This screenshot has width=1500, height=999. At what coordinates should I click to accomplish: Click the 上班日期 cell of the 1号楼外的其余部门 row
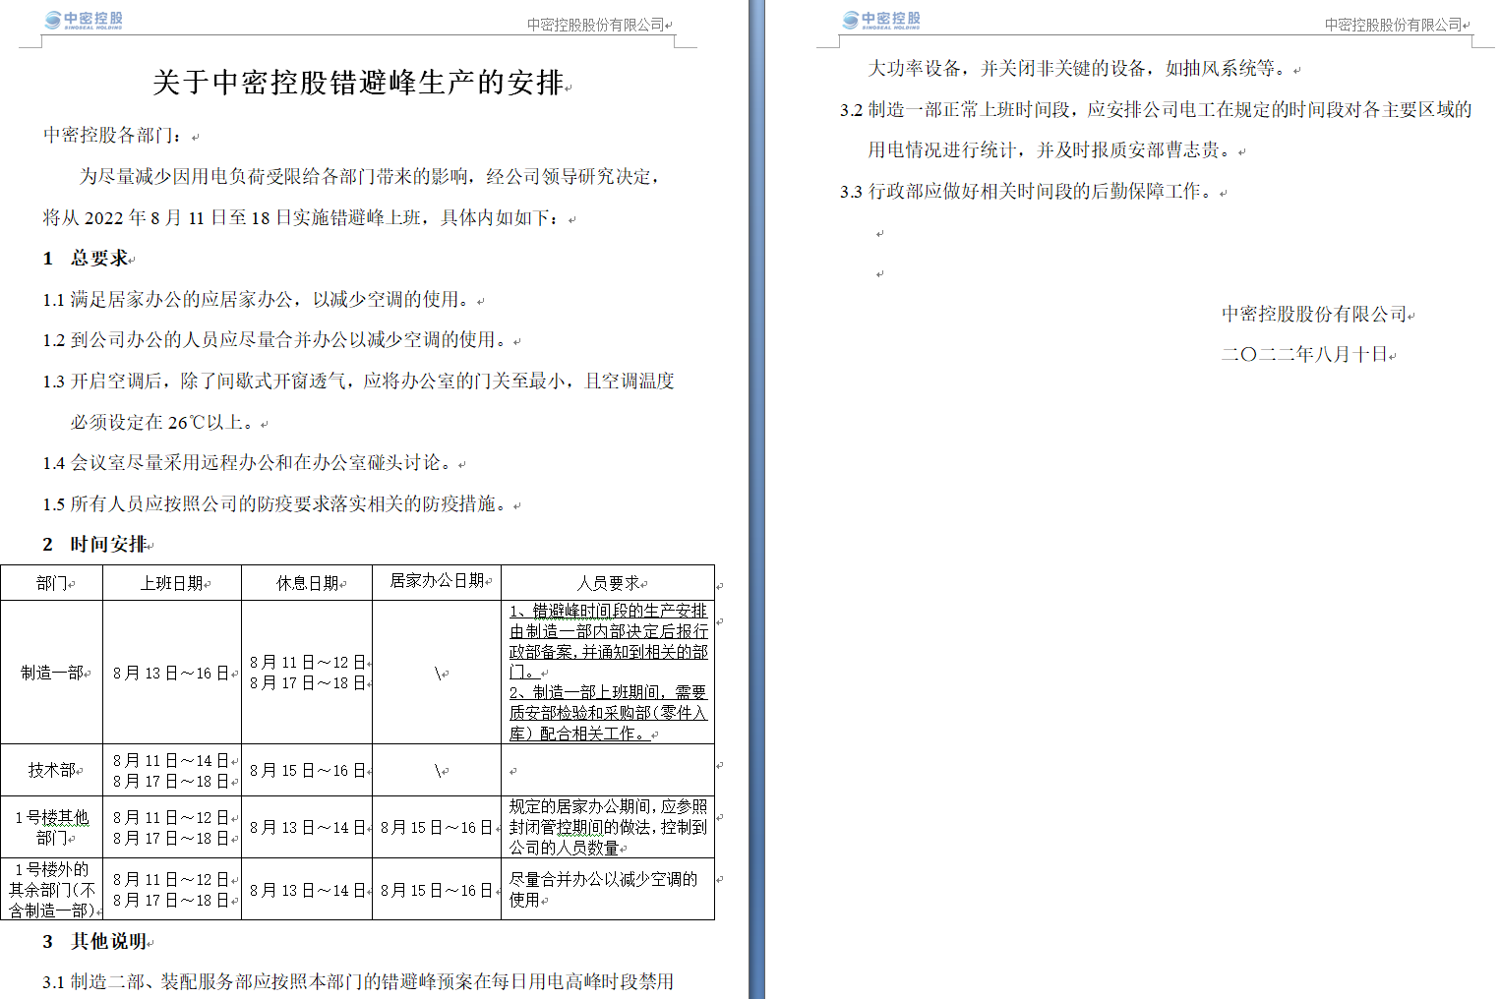(x=172, y=890)
